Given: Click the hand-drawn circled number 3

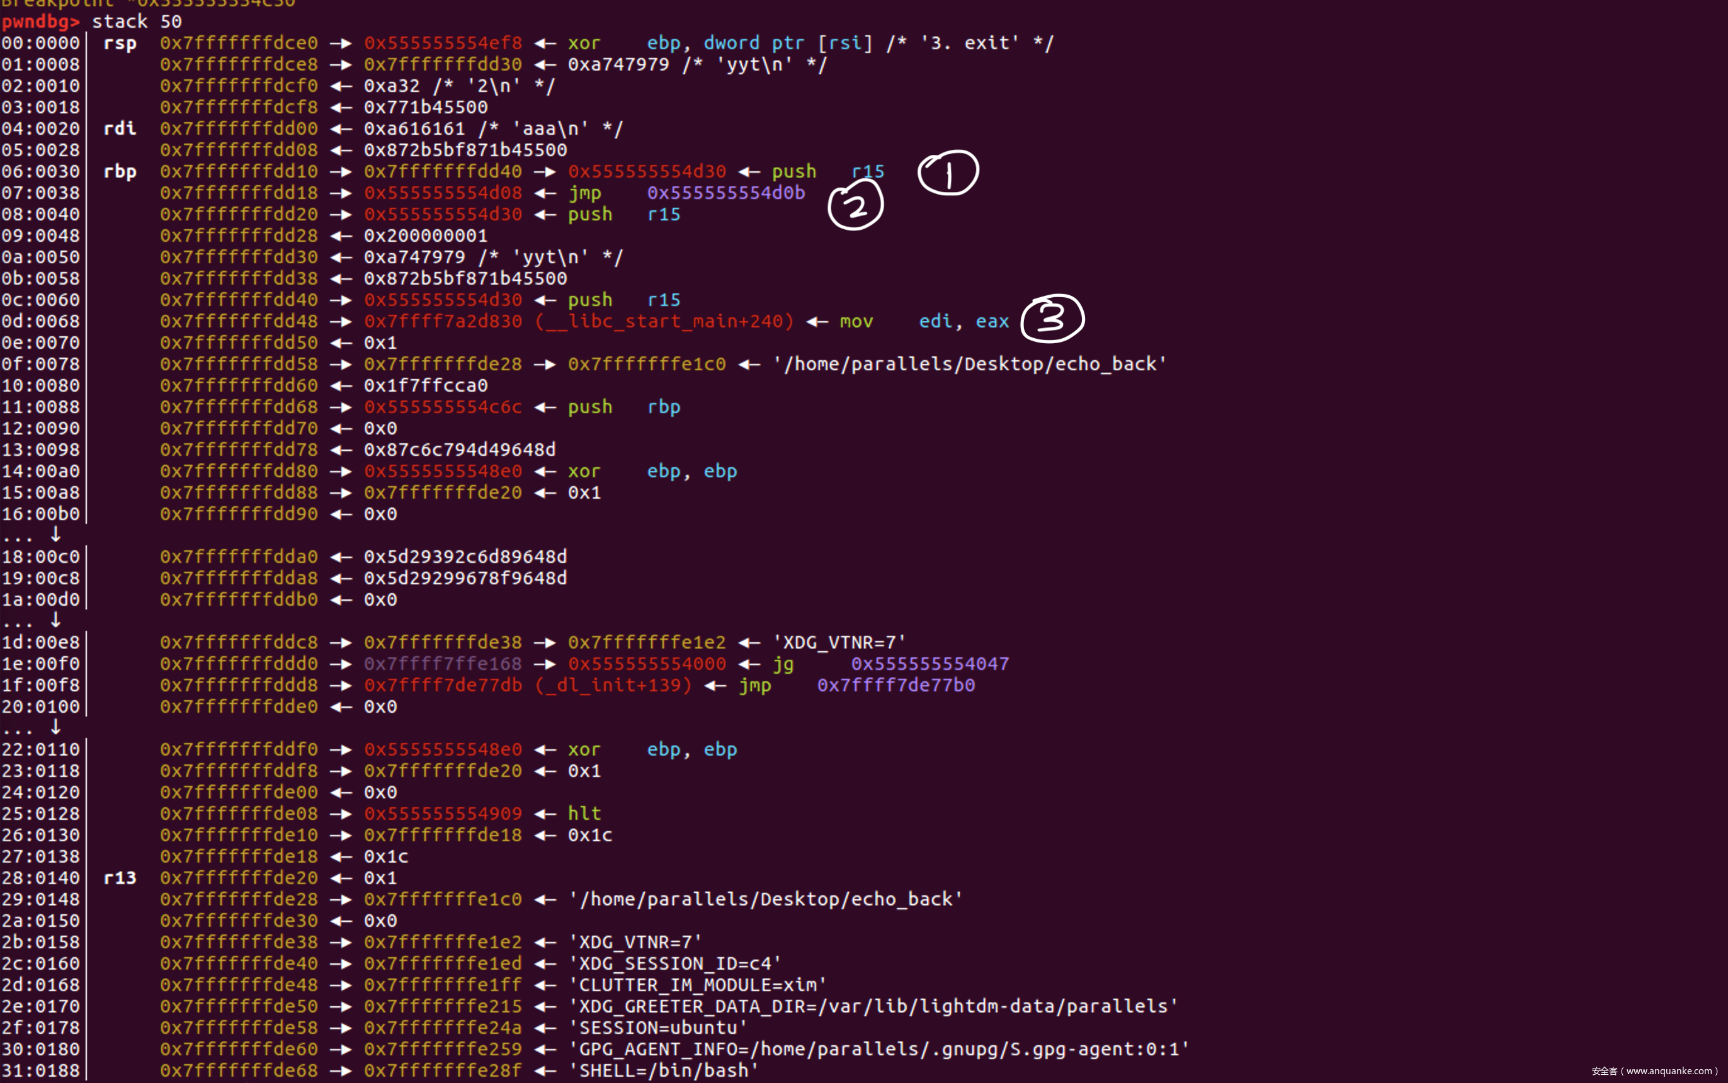Looking at the screenshot, I should tap(1052, 318).
